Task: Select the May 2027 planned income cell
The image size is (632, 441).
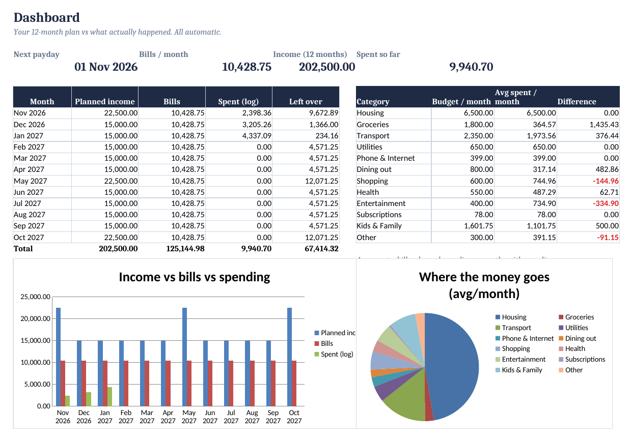Action: tap(105, 181)
